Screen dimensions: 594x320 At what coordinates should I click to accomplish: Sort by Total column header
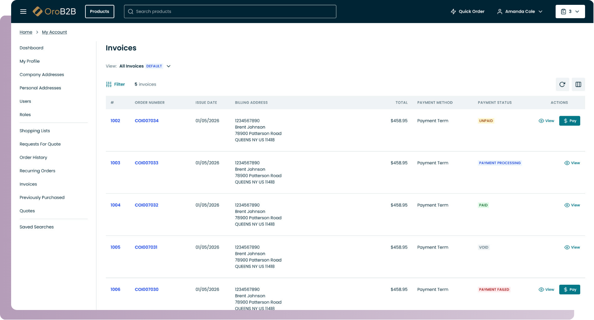click(401, 102)
